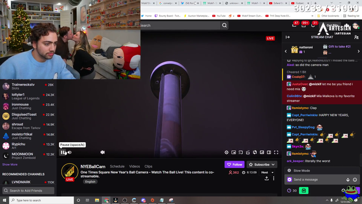
Task: Open LVNDMARK recommended channel
Action: tap(28, 182)
